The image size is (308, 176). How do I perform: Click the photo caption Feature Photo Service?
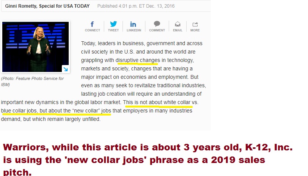click(32, 81)
